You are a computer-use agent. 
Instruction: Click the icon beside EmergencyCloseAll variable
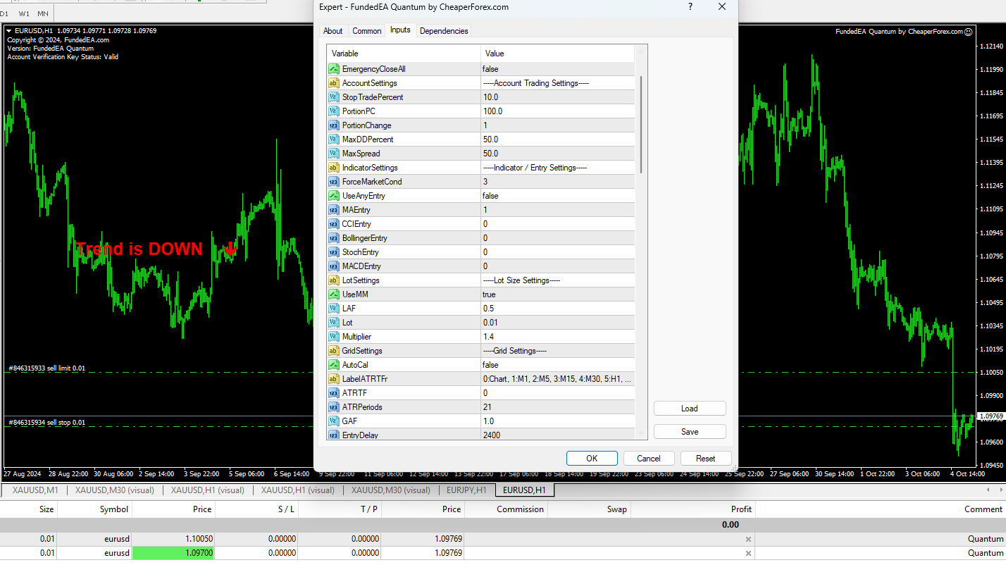point(334,69)
